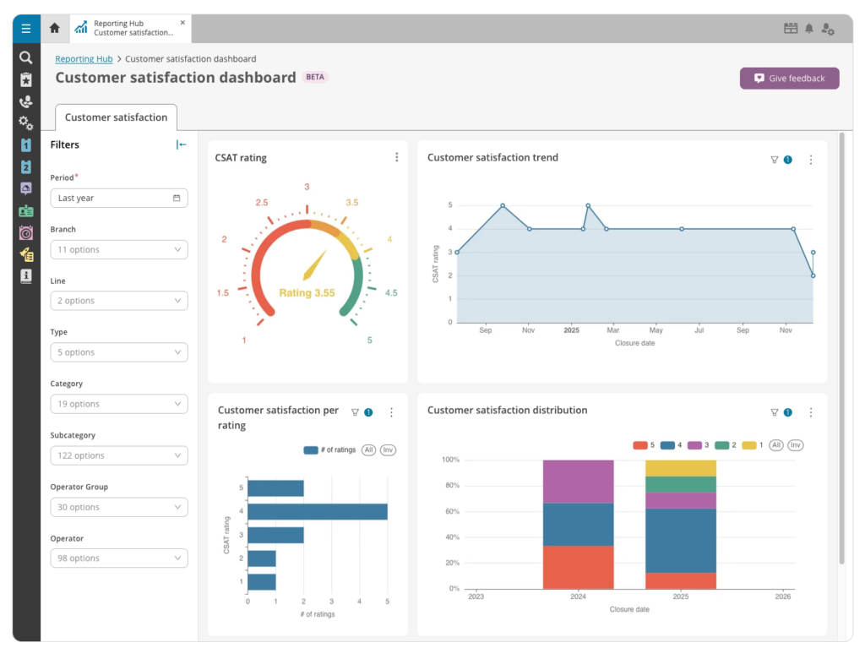The image size is (865, 659).
Task: Open the call management headset icon
Action: [26, 101]
